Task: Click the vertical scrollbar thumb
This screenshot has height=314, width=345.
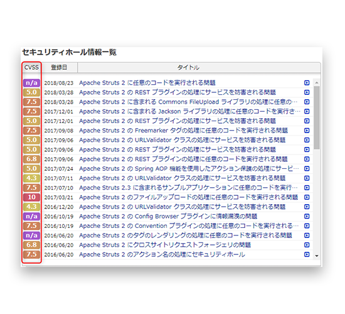Action: [x=317, y=117]
